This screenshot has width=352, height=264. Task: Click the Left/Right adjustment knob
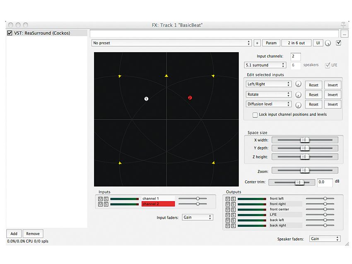pyautogui.click(x=298, y=84)
